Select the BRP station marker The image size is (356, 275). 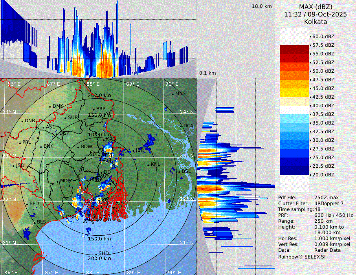pos(94,109)
